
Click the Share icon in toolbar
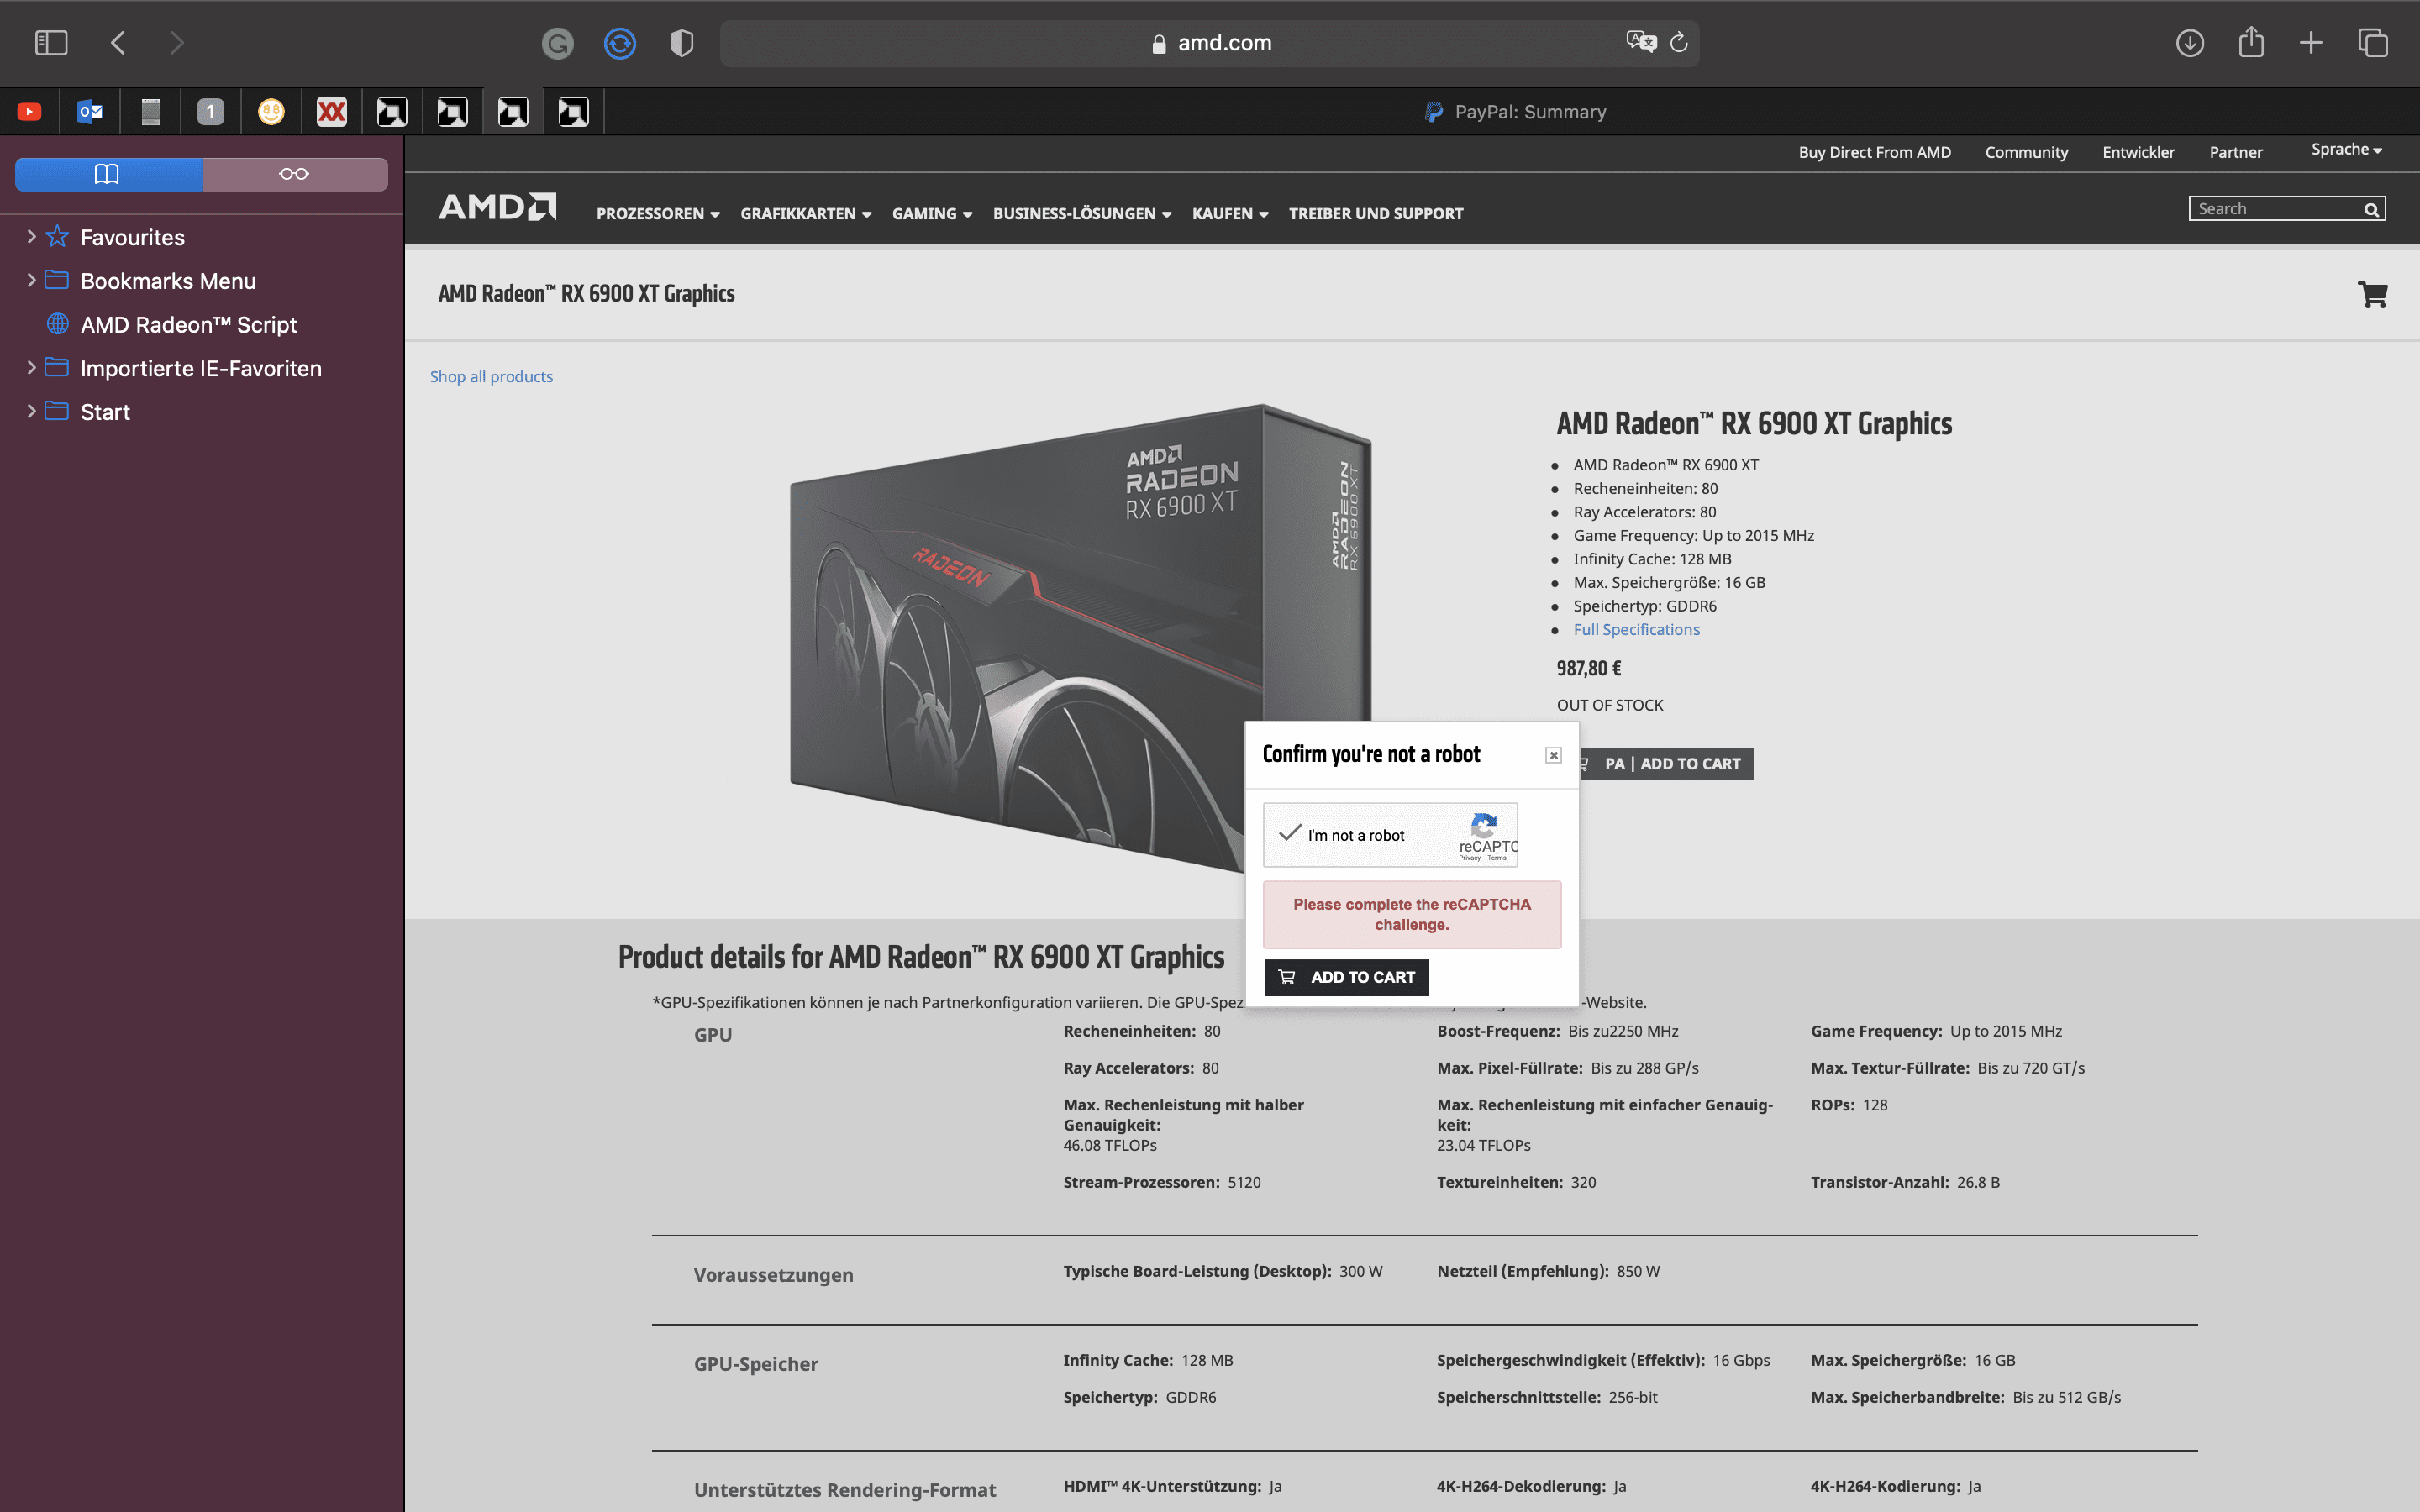pos(2250,43)
